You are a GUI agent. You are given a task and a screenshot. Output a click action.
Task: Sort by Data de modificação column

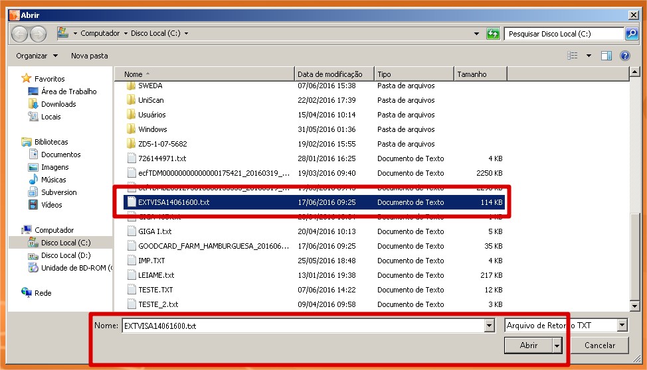pyautogui.click(x=330, y=74)
